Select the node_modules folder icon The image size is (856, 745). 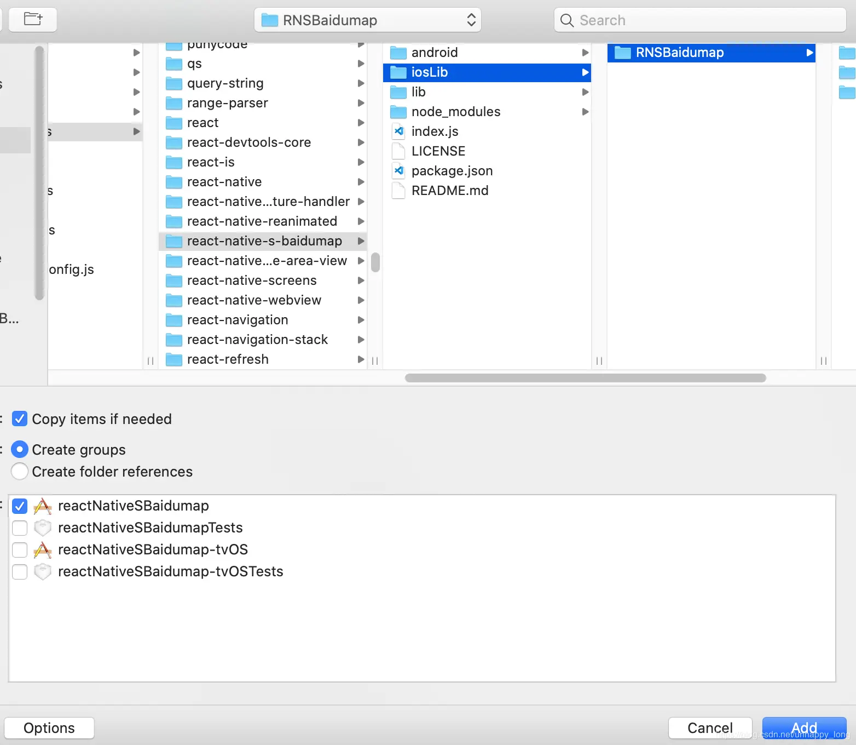[x=398, y=112]
